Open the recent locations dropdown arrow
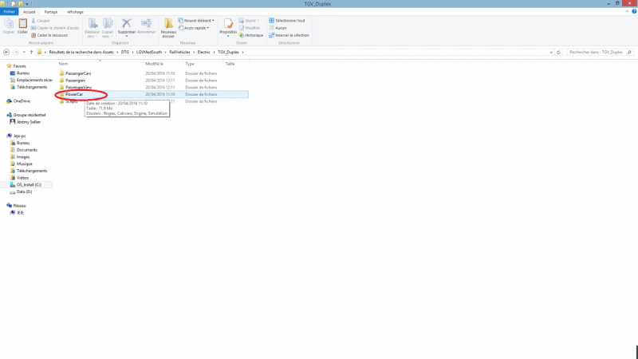Viewport: 638px width, 359px height. tap(24, 52)
